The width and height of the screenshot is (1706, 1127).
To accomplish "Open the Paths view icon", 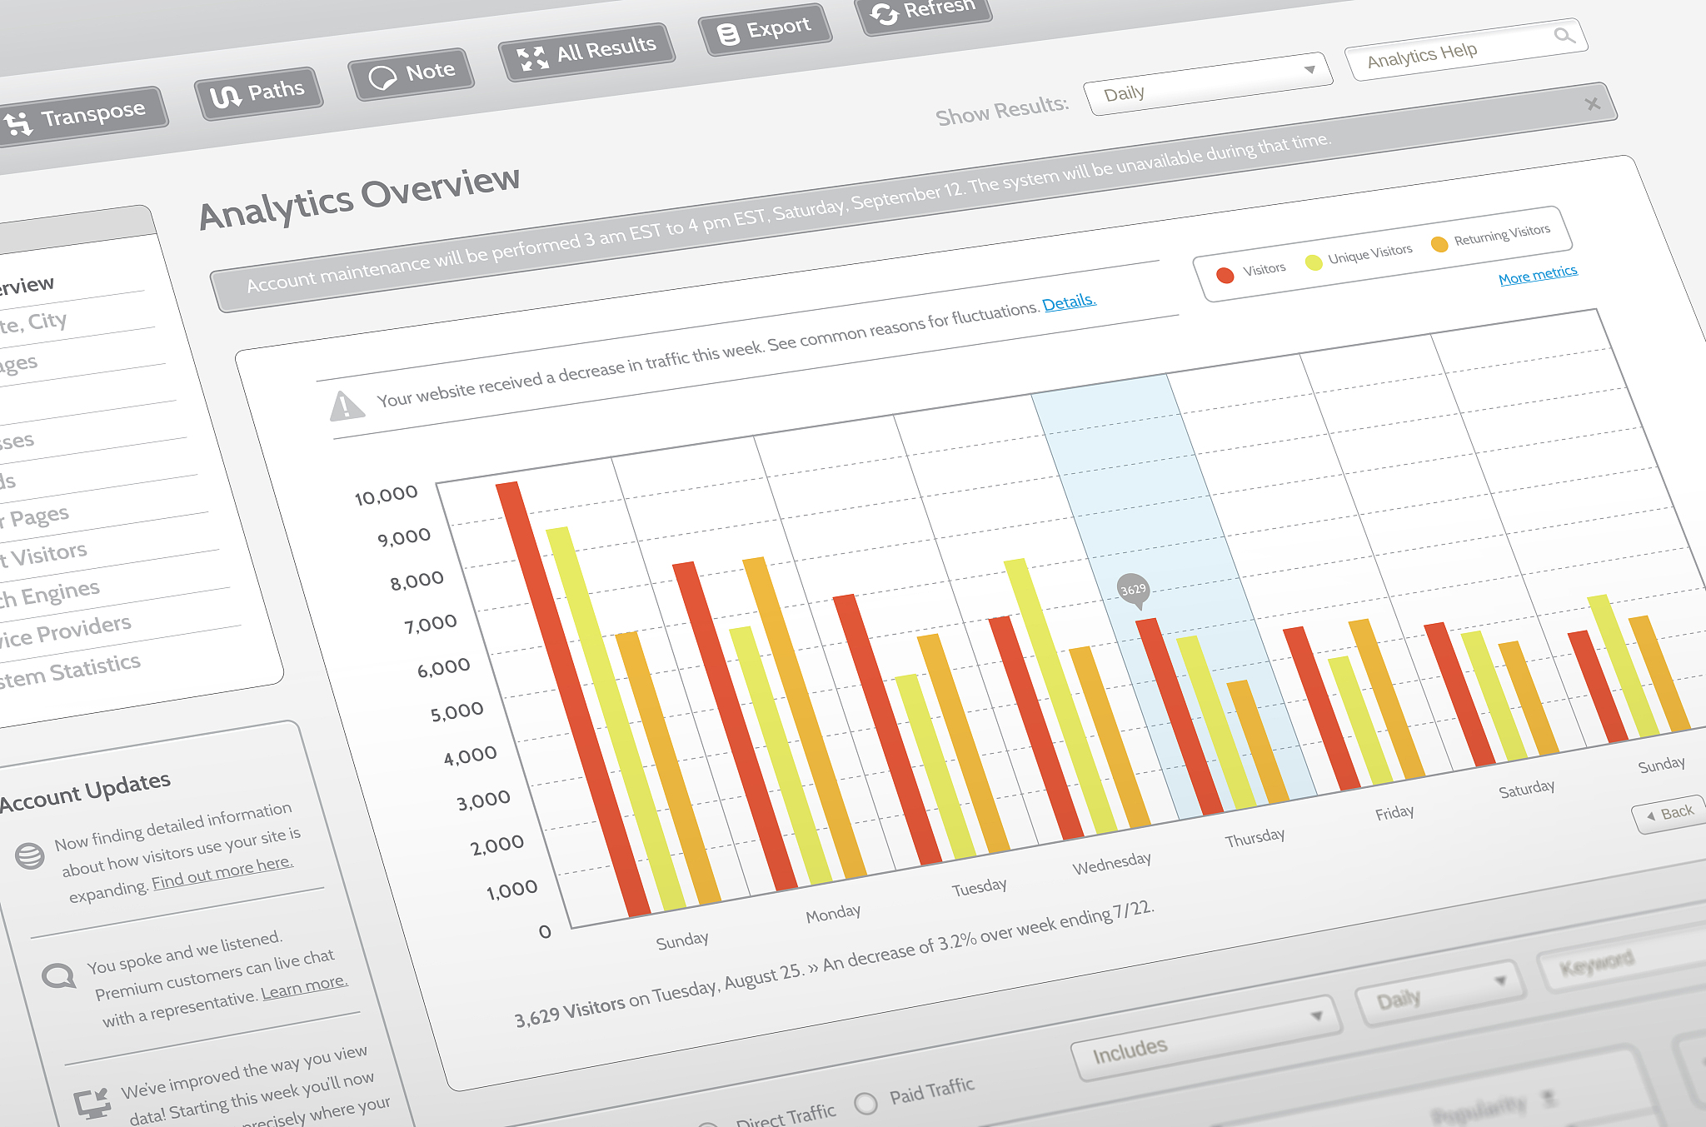I will click(225, 97).
